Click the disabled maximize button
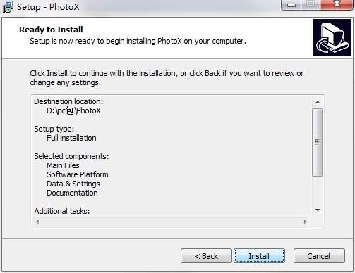This screenshot has width=355, height=273. coord(311,4)
